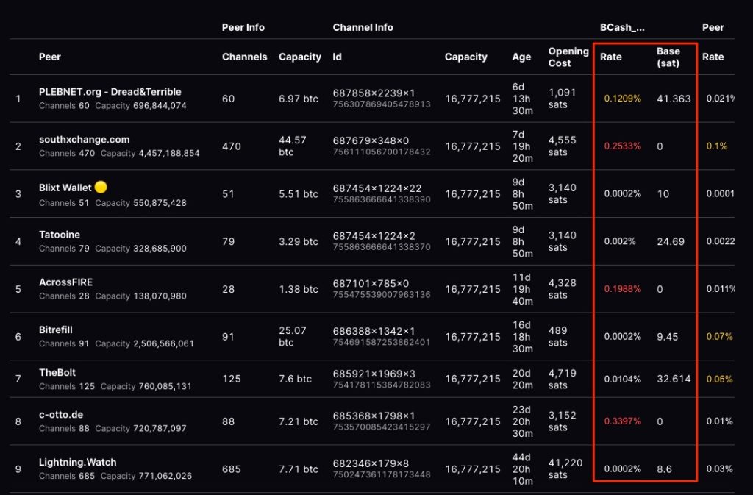This screenshot has width=753, height=495.
Task: Click the 7.71 btc capacity cell
Action: (299, 469)
